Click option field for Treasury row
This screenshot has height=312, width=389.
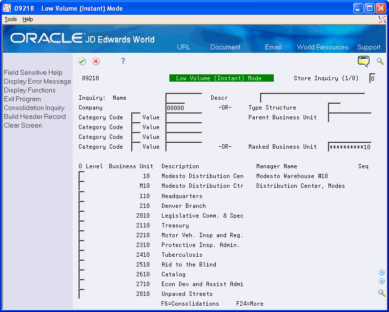coord(82,225)
